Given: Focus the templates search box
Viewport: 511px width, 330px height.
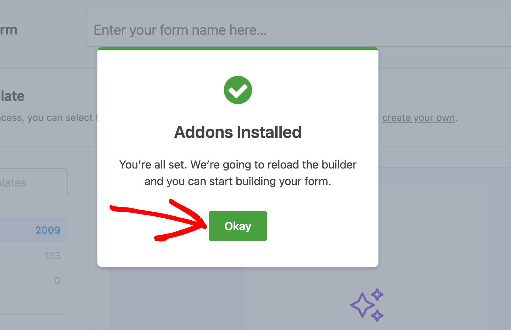Looking at the screenshot, I should tap(32, 183).
